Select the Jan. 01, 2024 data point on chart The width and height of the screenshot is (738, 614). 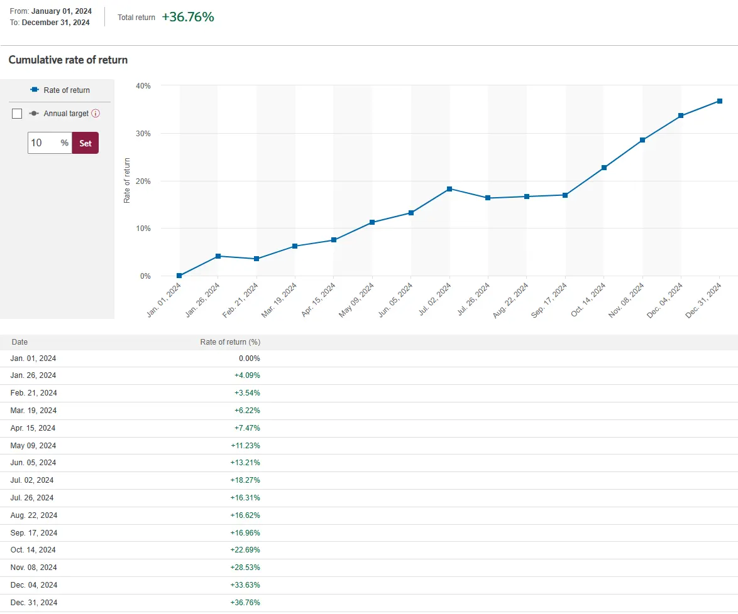179,276
